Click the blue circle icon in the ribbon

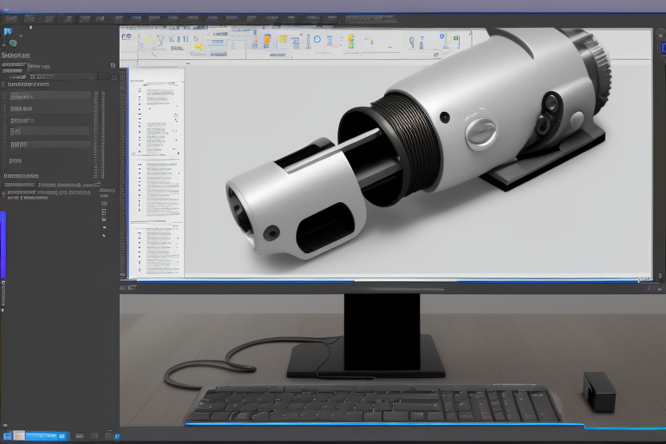pyautogui.click(x=317, y=39)
